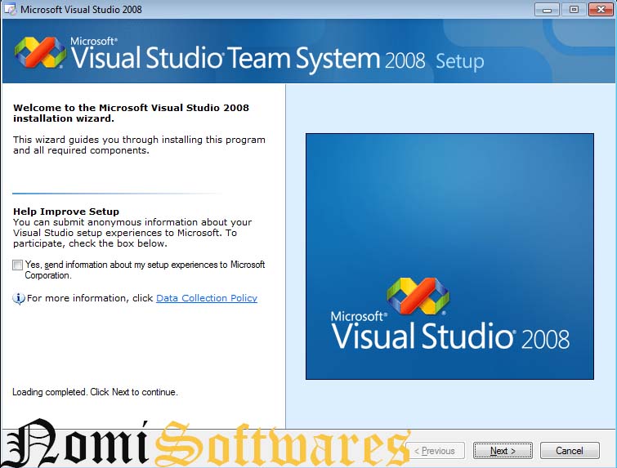This screenshot has width=617, height=468.
Task: Click the welcome heading text
Action: 131,114
